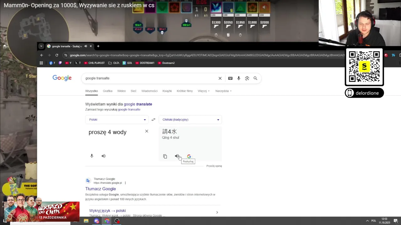Show hidden tray icons chevron
Image resolution: width=401 pixels, height=225 pixels.
click(367, 221)
